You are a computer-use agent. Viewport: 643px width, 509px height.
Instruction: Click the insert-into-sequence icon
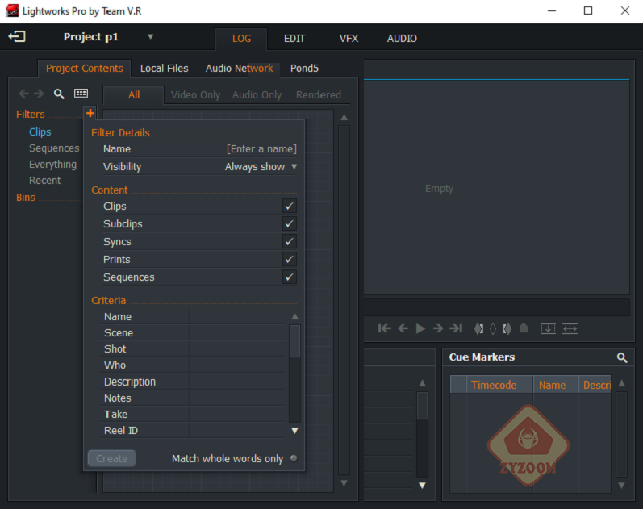click(548, 328)
